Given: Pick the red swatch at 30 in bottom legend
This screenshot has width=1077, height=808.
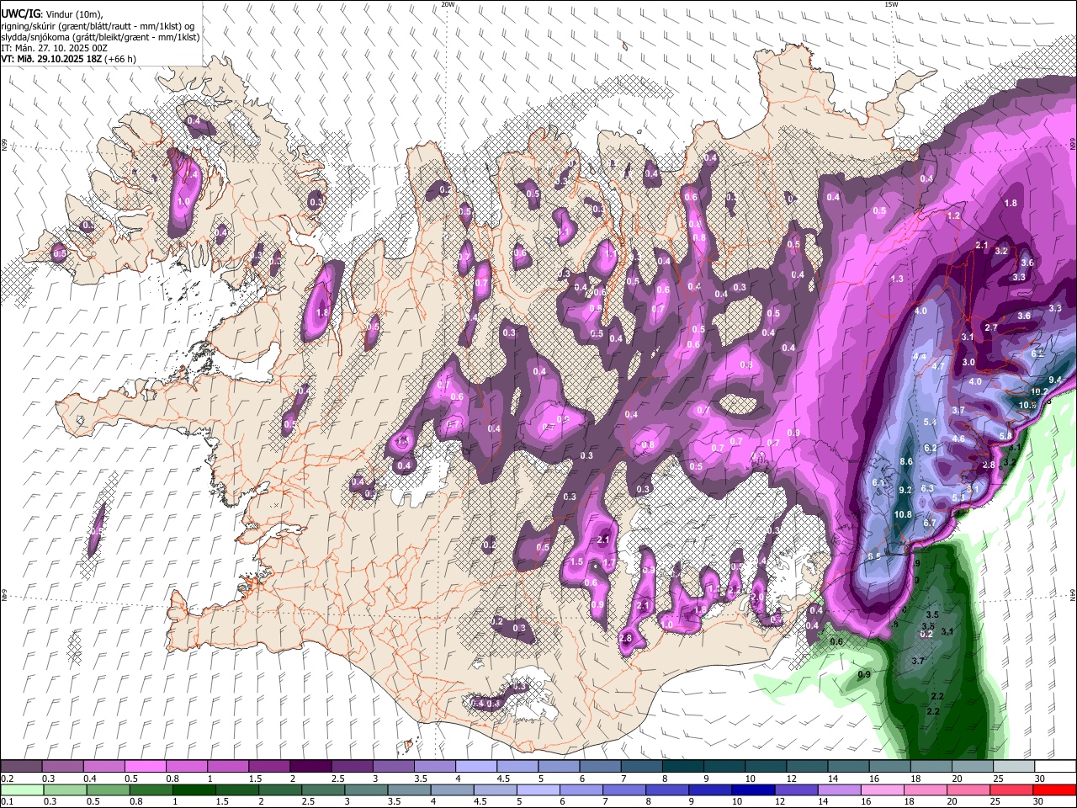Looking at the screenshot, I should (1054, 789).
